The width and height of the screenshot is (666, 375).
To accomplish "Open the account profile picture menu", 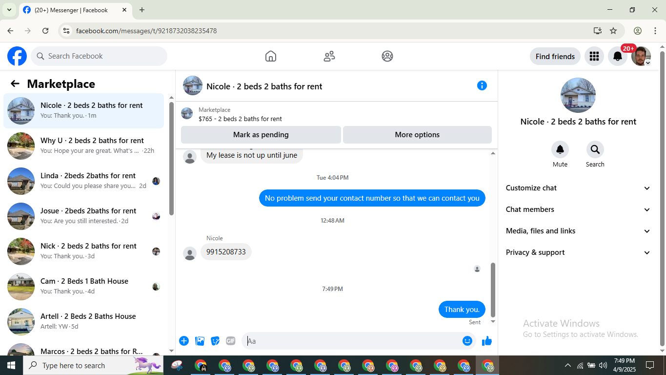I will pos(641,56).
